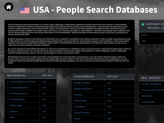Open opt-out Link for IDtrue
The image size is (164, 123).
tap(109, 119)
